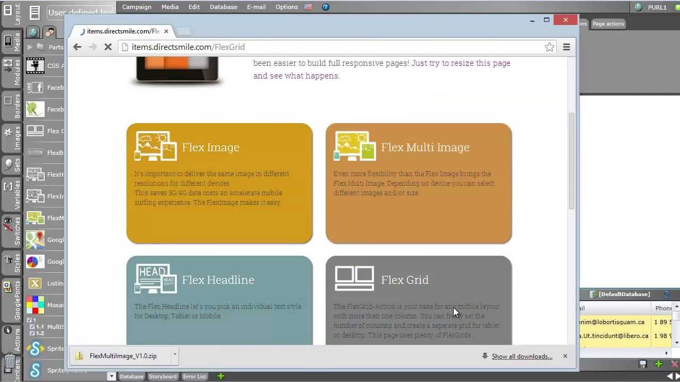The image size is (680, 382).
Task: Open the Flex Multi Image card
Action: pos(419,184)
